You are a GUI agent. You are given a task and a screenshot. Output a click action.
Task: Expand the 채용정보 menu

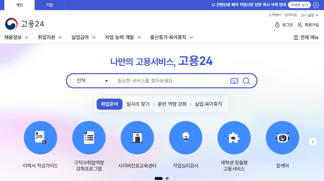pyautogui.click(x=16, y=37)
